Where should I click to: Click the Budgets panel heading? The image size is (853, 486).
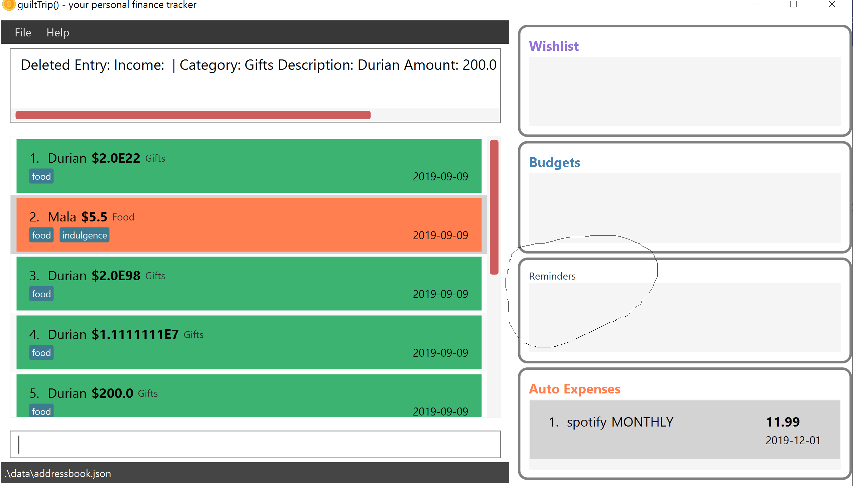pos(555,163)
